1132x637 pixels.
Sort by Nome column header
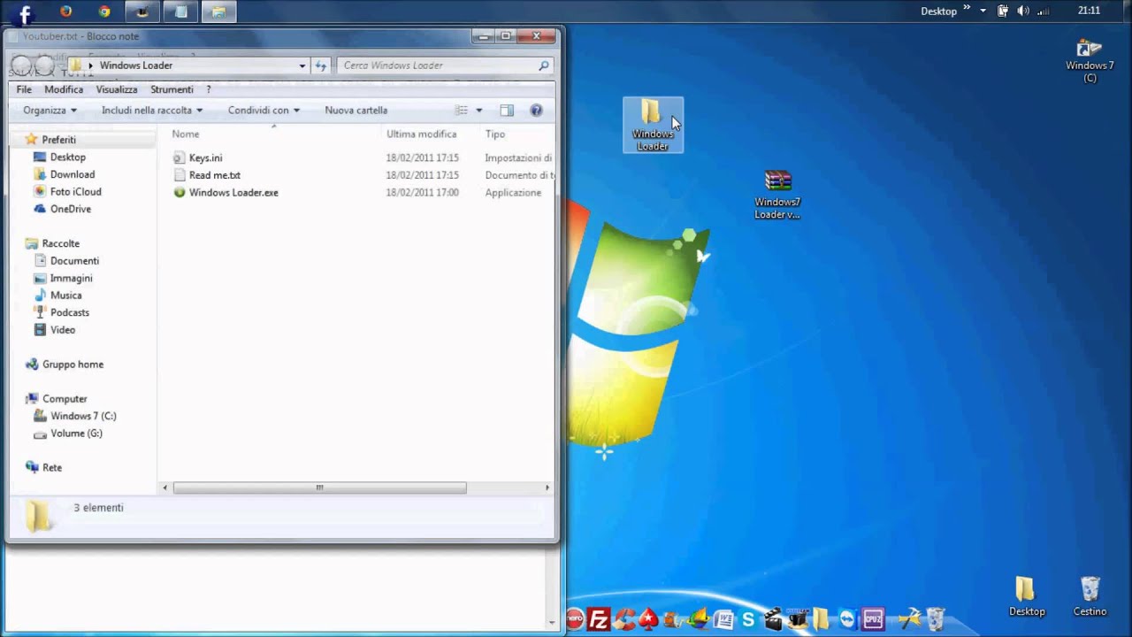[185, 134]
